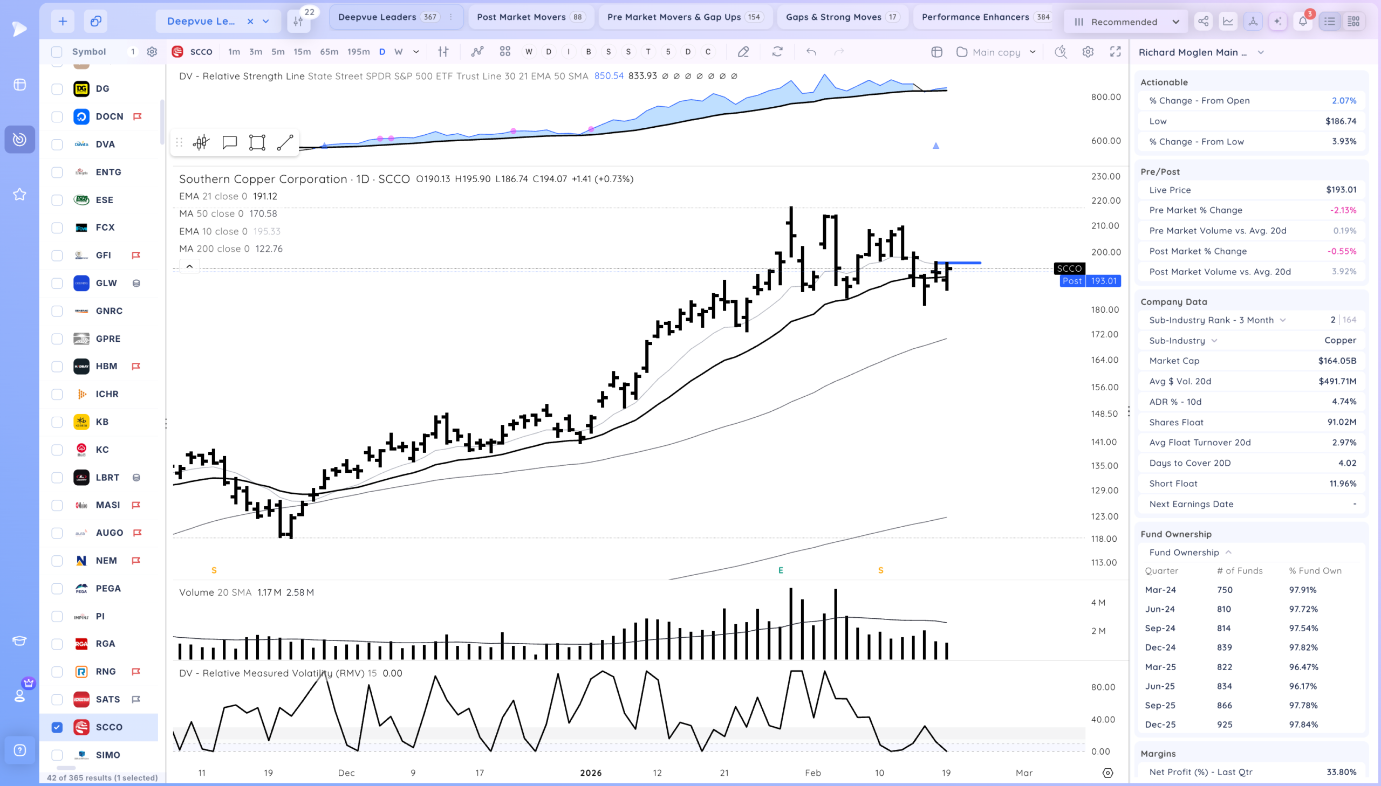The height and width of the screenshot is (786, 1381).
Task: Click the notifications bell icon
Action: coord(1303,22)
